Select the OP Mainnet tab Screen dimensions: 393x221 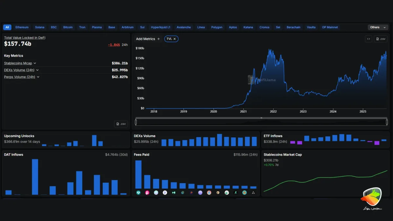pos(330,28)
